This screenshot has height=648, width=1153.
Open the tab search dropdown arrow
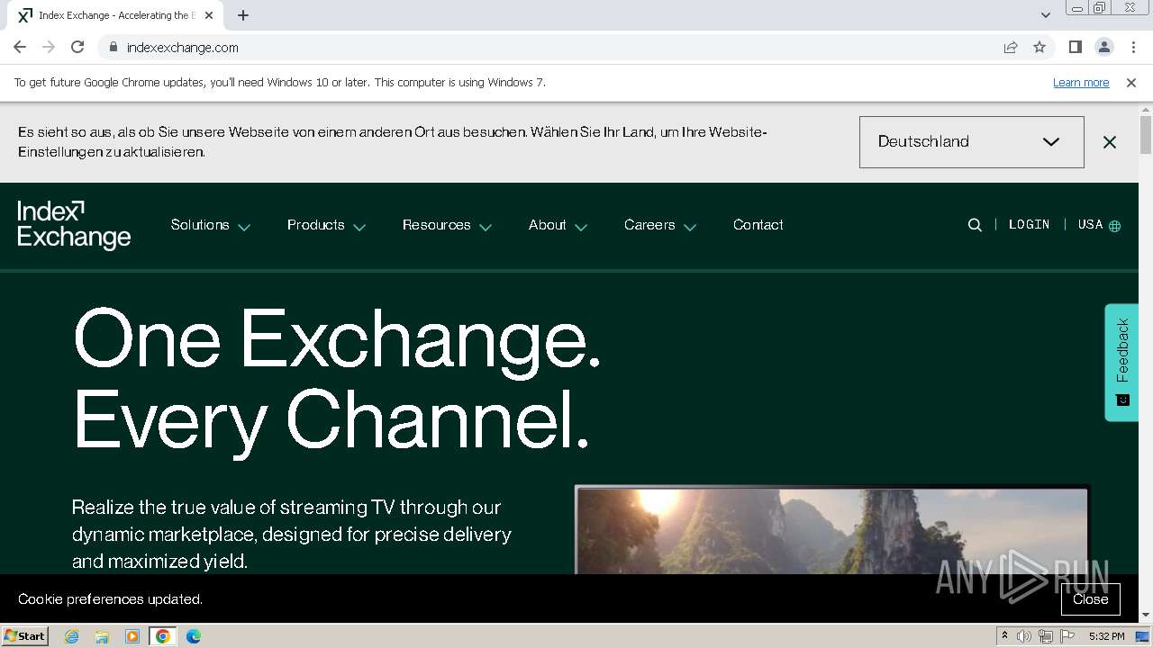pos(1045,15)
